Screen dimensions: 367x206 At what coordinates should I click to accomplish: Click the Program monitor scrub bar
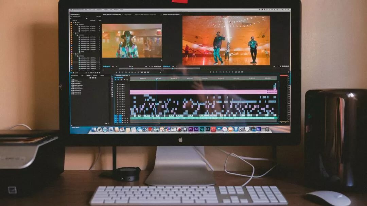tap(181, 69)
